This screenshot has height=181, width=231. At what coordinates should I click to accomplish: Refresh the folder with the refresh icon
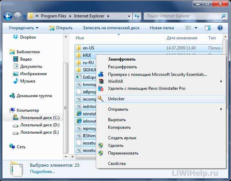[x=137, y=16]
